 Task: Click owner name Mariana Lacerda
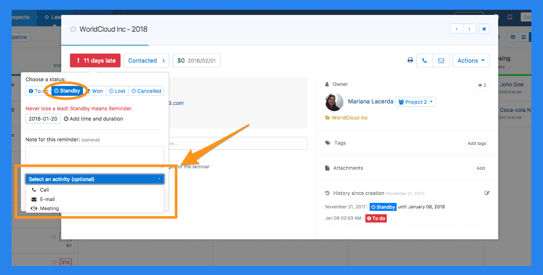pyautogui.click(x=370, y=101)
